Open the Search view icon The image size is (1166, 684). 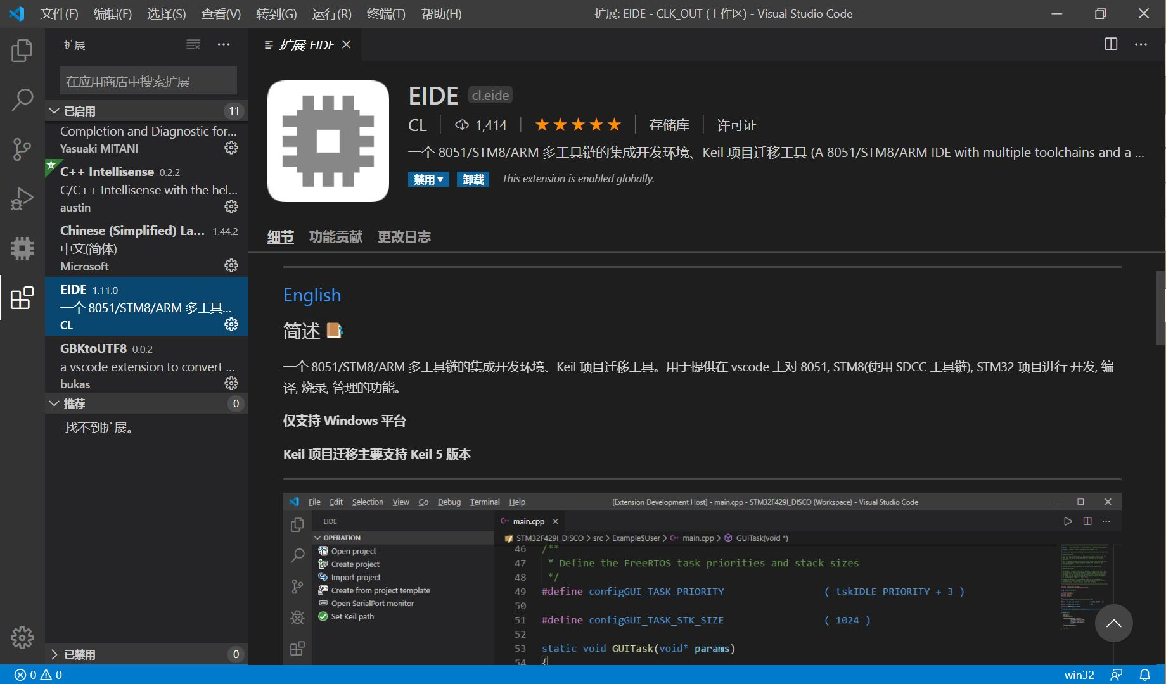point(22,99)
